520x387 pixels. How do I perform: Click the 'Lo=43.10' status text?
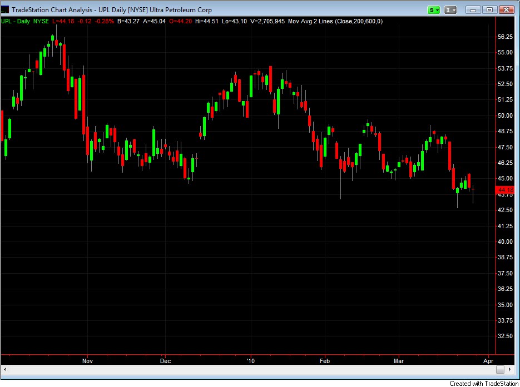point(234,22)
